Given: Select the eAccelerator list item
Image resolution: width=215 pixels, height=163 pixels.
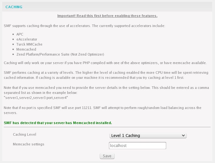Looking at the screenshot, I should click(x=27, y=39).
